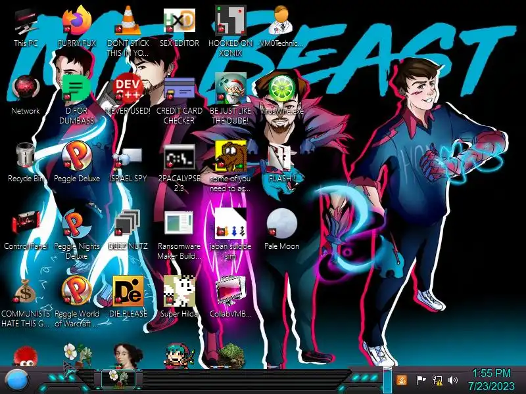Open the DIE PLEASE De icon
The image size is (526, 394).
128,291
